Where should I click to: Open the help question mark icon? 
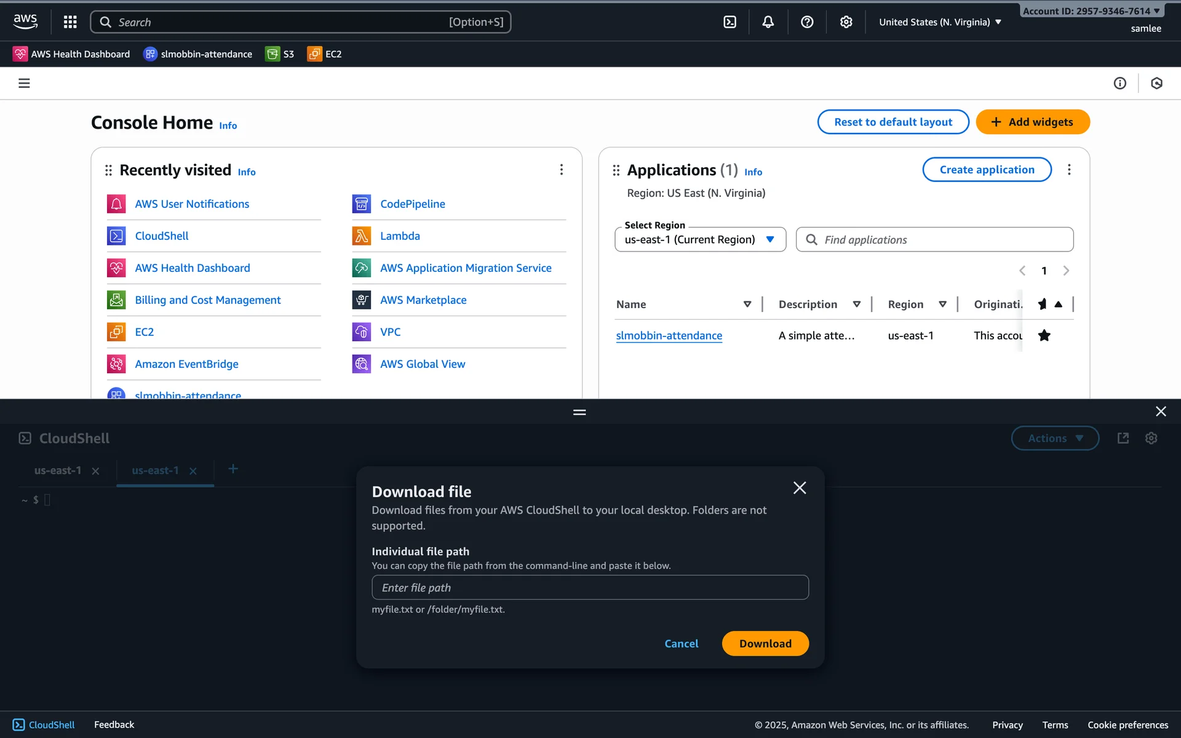click(x=807, y=22)
